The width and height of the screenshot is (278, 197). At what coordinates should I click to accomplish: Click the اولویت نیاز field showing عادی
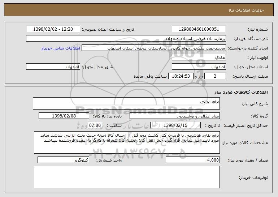coord(199,57)
